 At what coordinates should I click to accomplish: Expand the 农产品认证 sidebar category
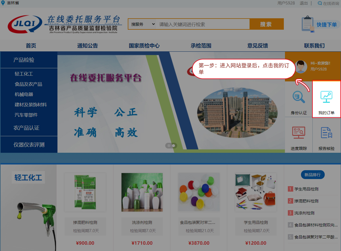click(x=26, y=128)
